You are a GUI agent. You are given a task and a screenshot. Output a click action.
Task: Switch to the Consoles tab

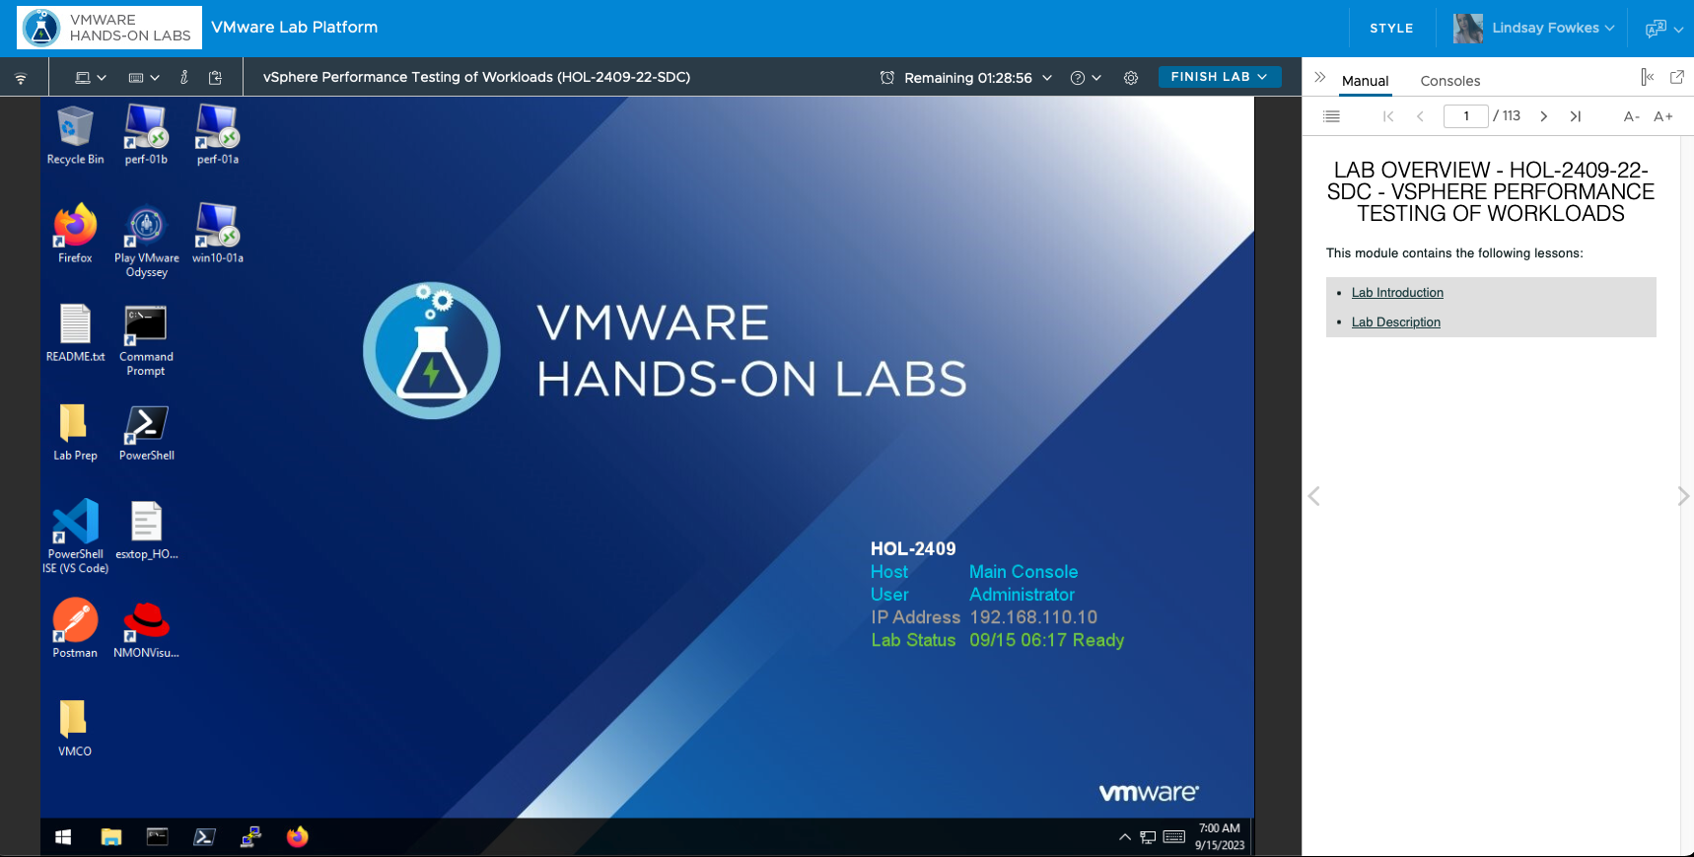coord(1450,81)
